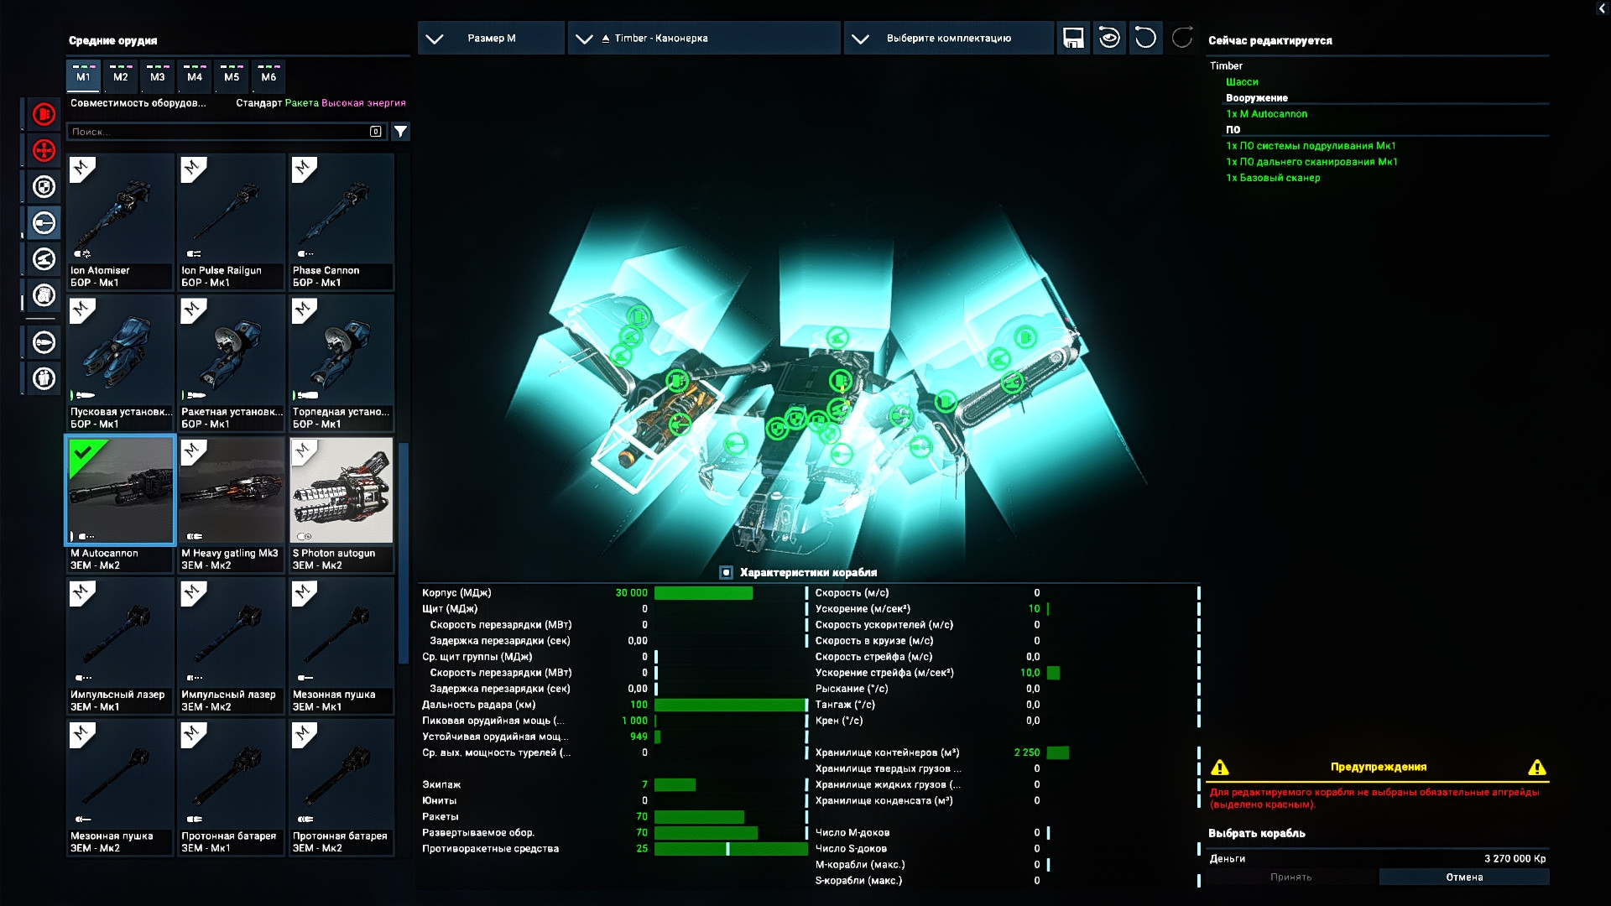Screen dimensions: 1611x906
Task: Click the weapon list scrollbar
Action: (x=404, y=554)
